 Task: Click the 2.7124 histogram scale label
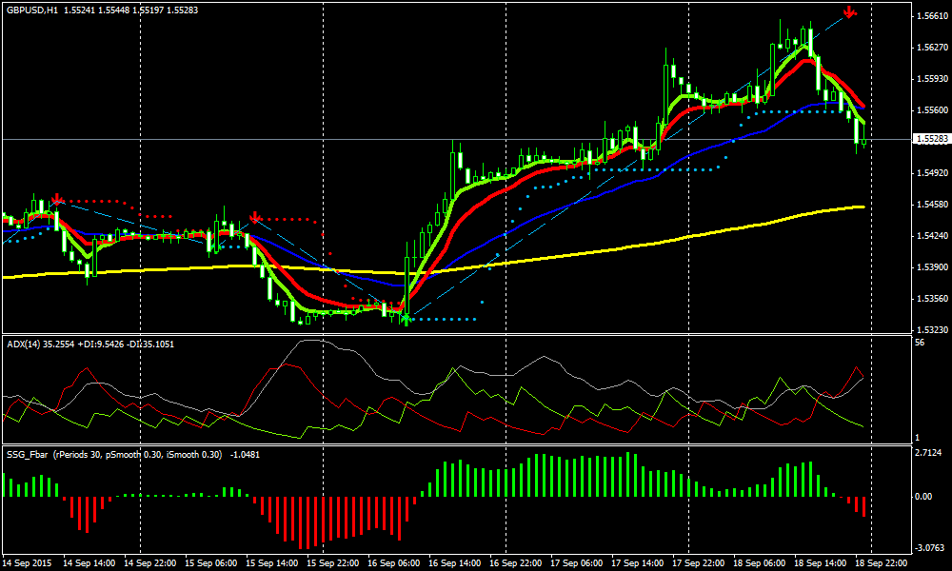[x=929, y=453]
